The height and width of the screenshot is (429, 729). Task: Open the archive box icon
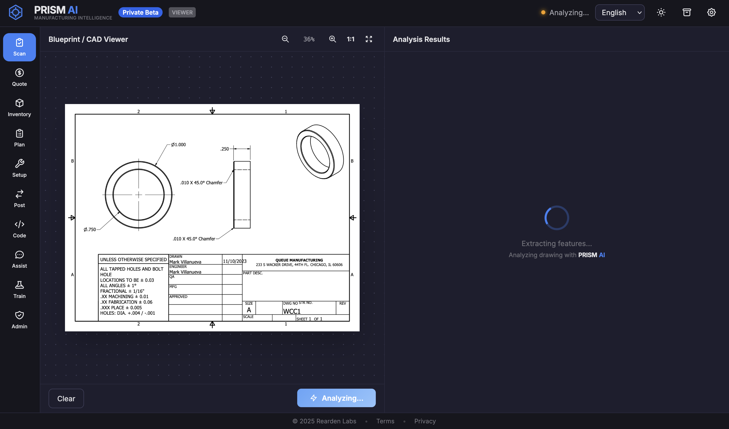pyautogui.click(x=686, y=12)
